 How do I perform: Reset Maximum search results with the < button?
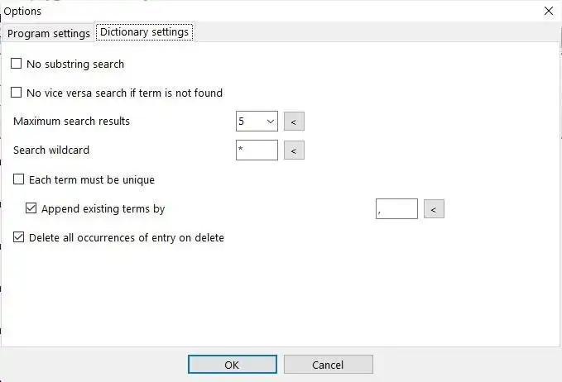point(294,122)
